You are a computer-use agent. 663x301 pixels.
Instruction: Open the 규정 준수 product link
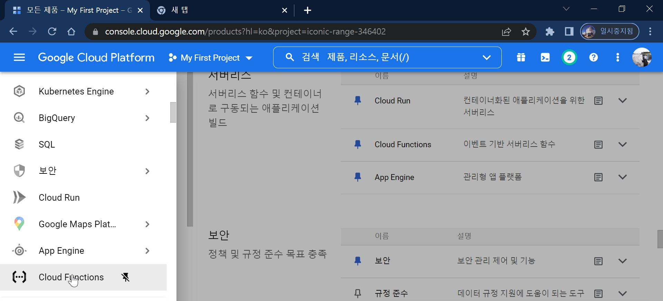391,294
